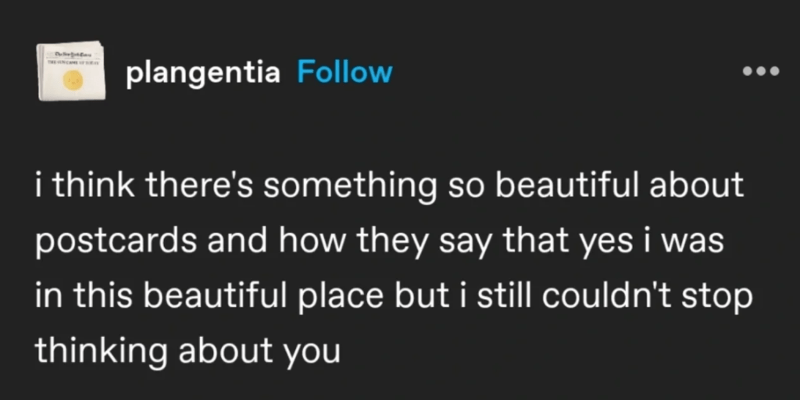Click "thinking about you" on the last line
This screenshot has width=800, height=400.
pos(187,352)
